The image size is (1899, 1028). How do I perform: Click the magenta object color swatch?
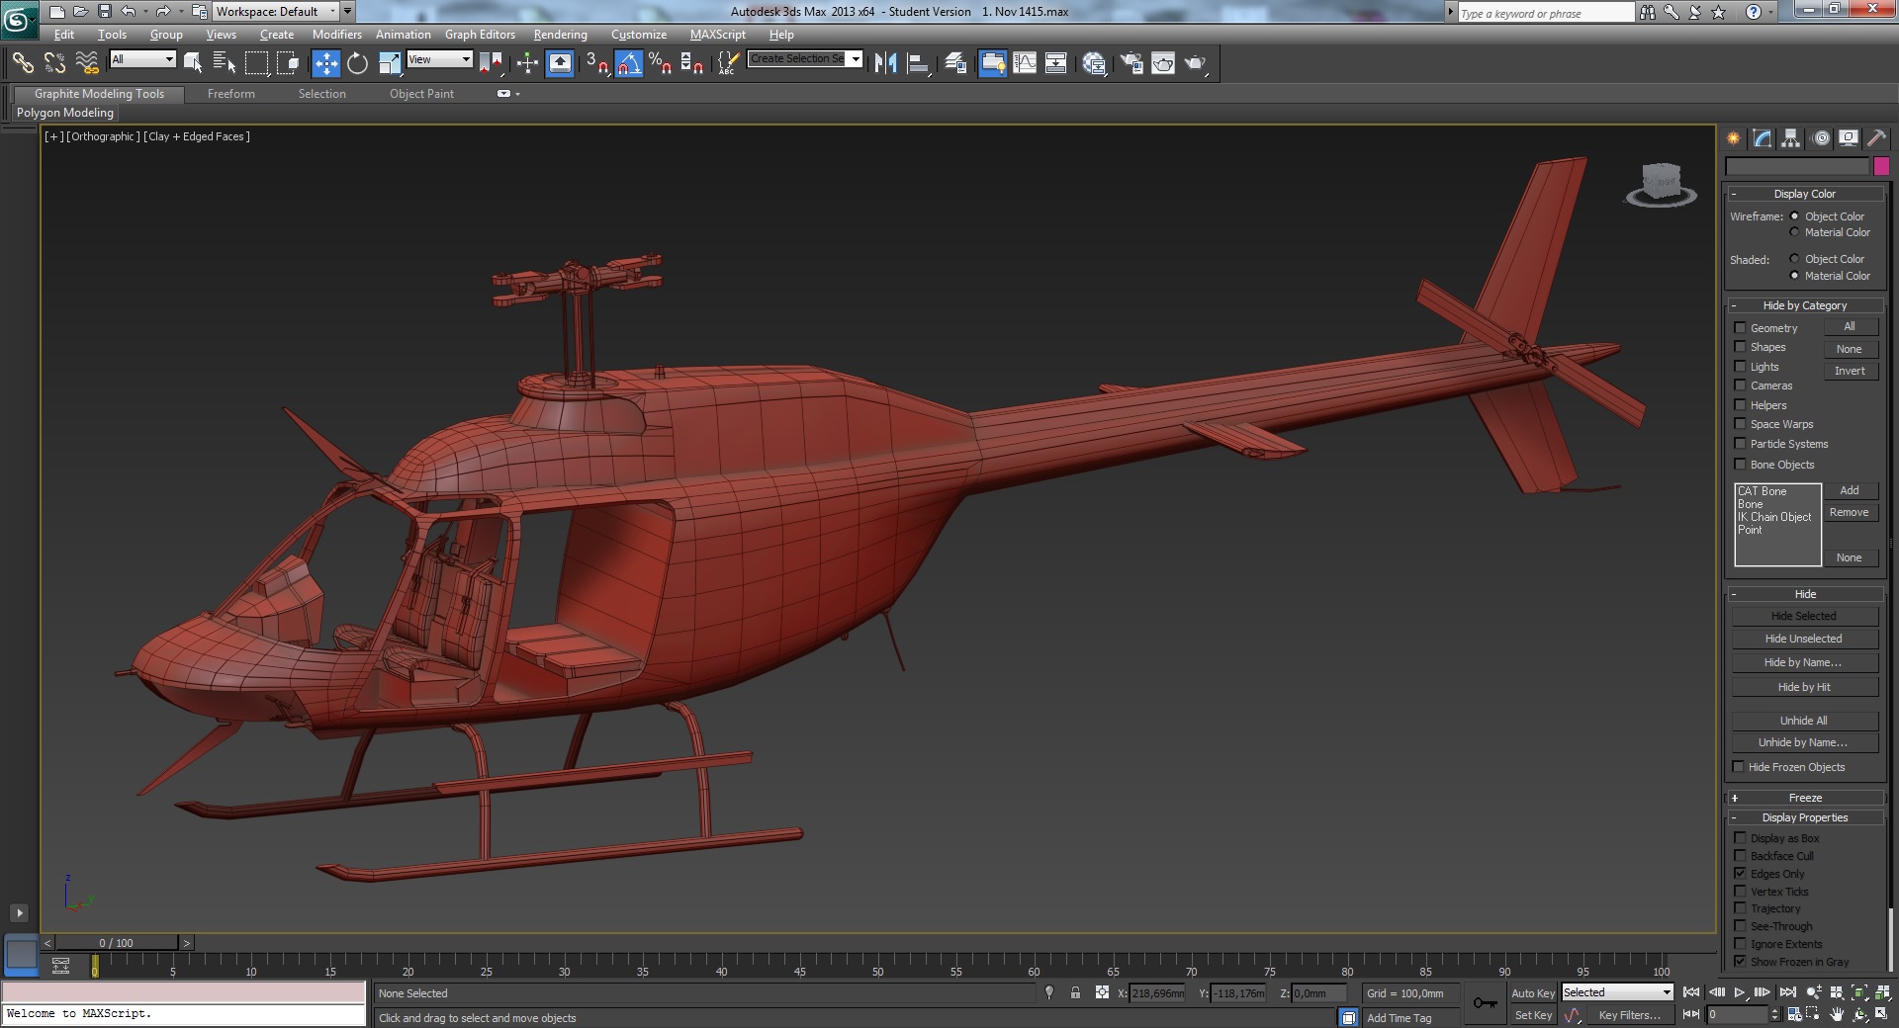point(1881,166)
